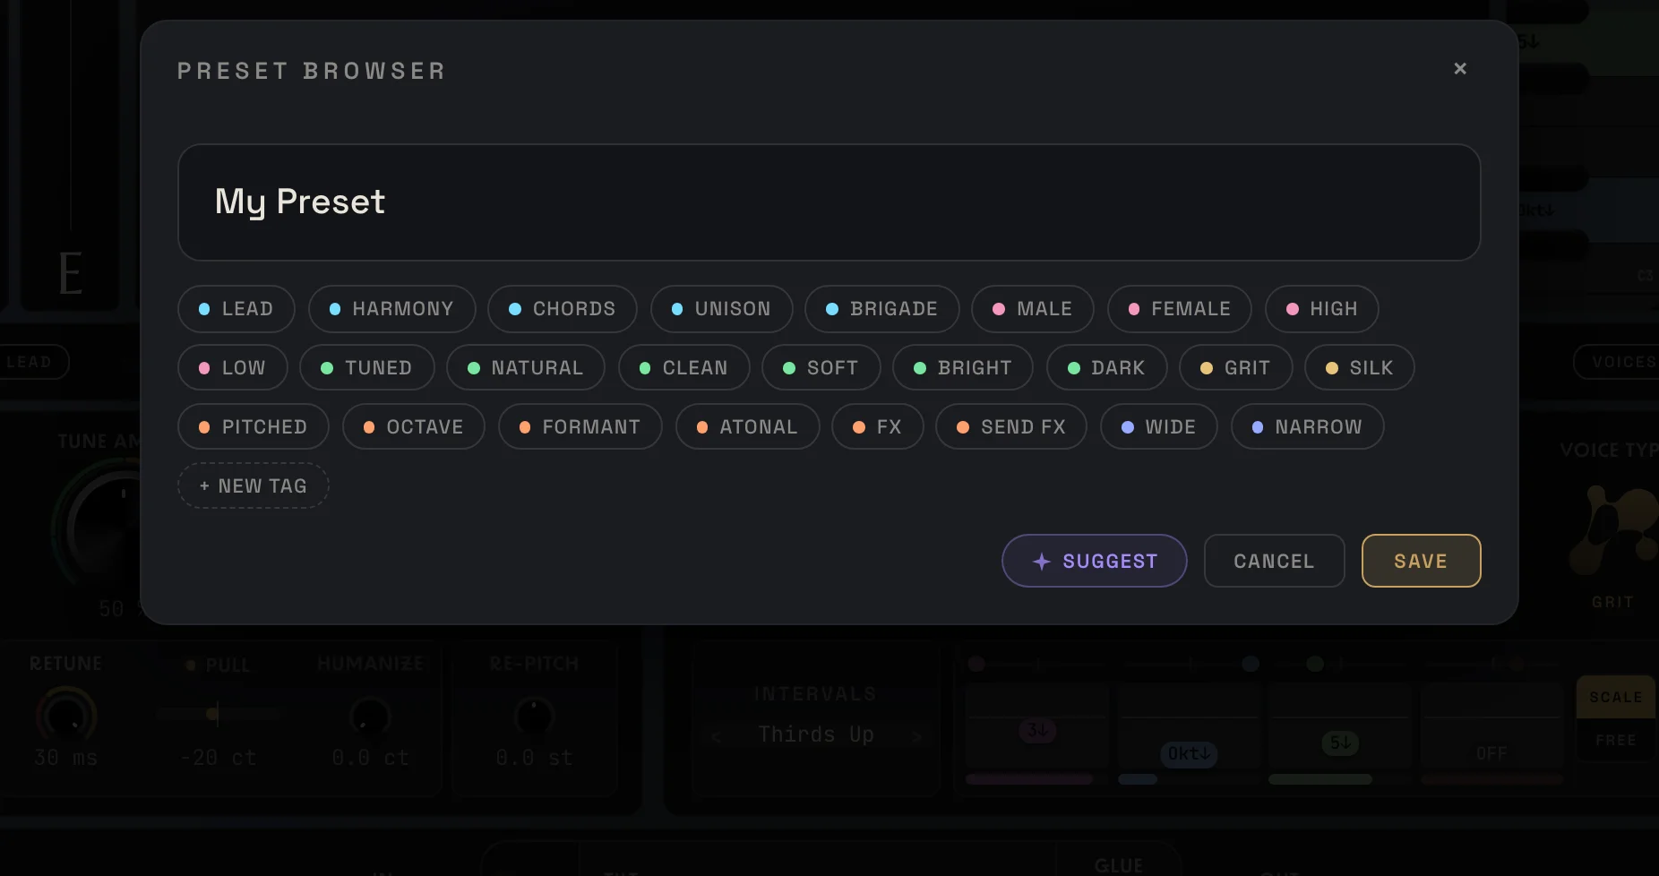Toggle the BRIGADE tag
1659x876 pixels.
point(882,309)
